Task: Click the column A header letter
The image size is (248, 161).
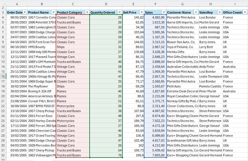Action: click(17, 4)
